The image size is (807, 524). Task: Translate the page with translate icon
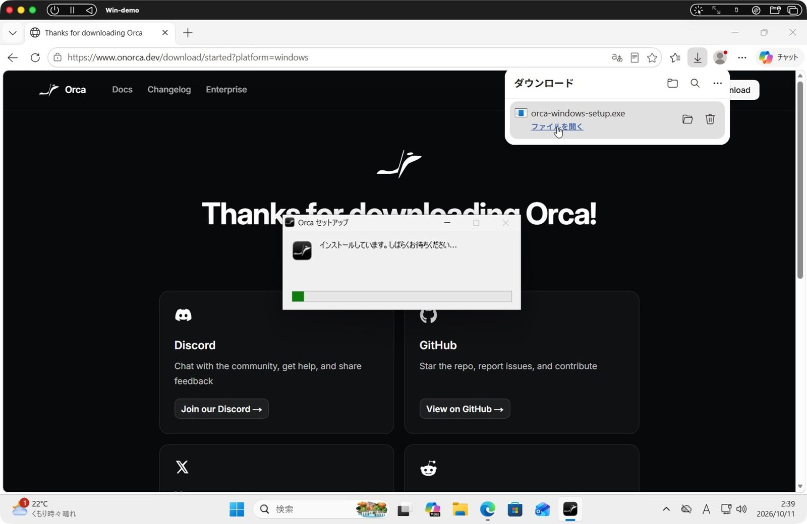[617, 57]
